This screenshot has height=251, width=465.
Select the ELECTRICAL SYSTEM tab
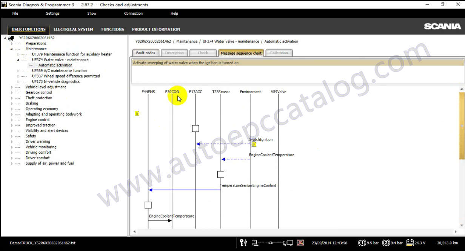coord(73,29)
